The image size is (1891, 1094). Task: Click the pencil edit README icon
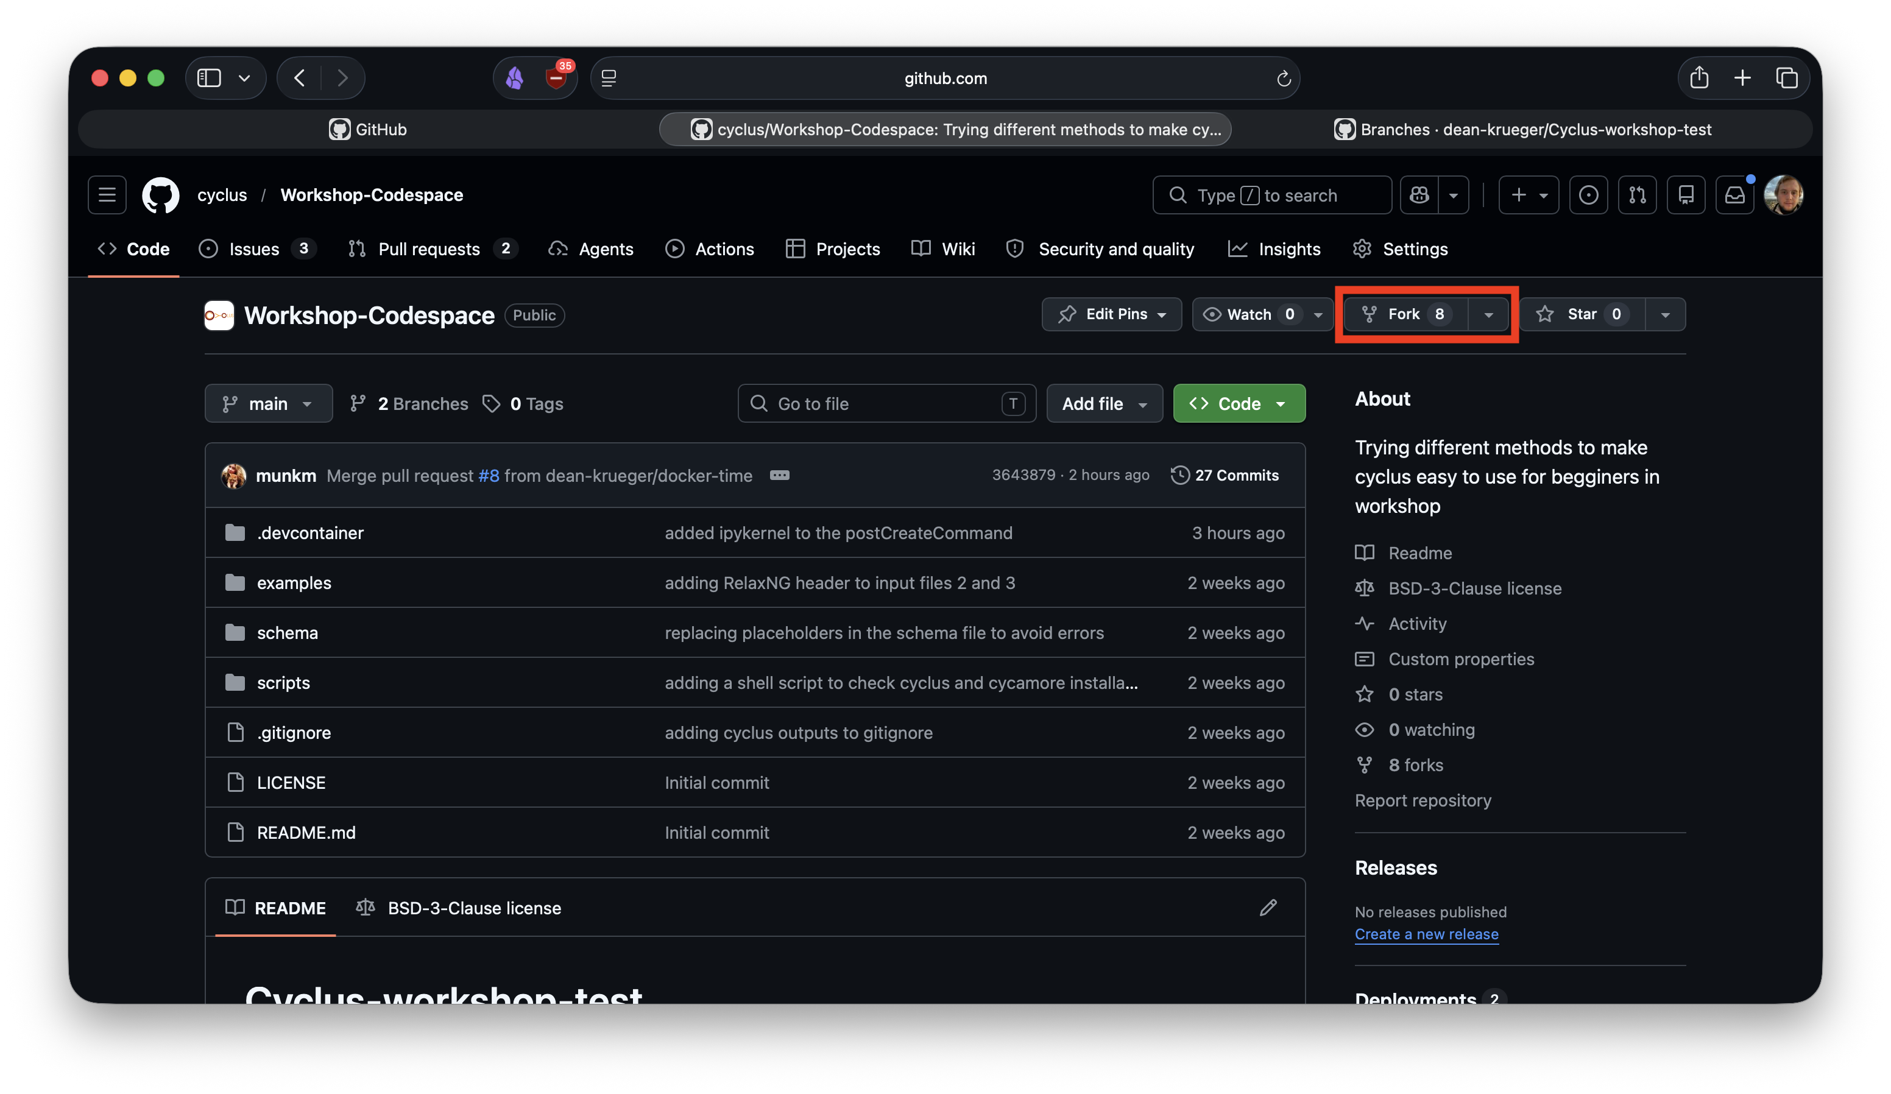coord(1268,908)
